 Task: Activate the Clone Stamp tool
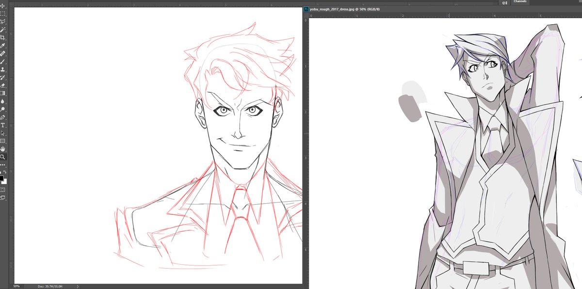tap(4, 70)
